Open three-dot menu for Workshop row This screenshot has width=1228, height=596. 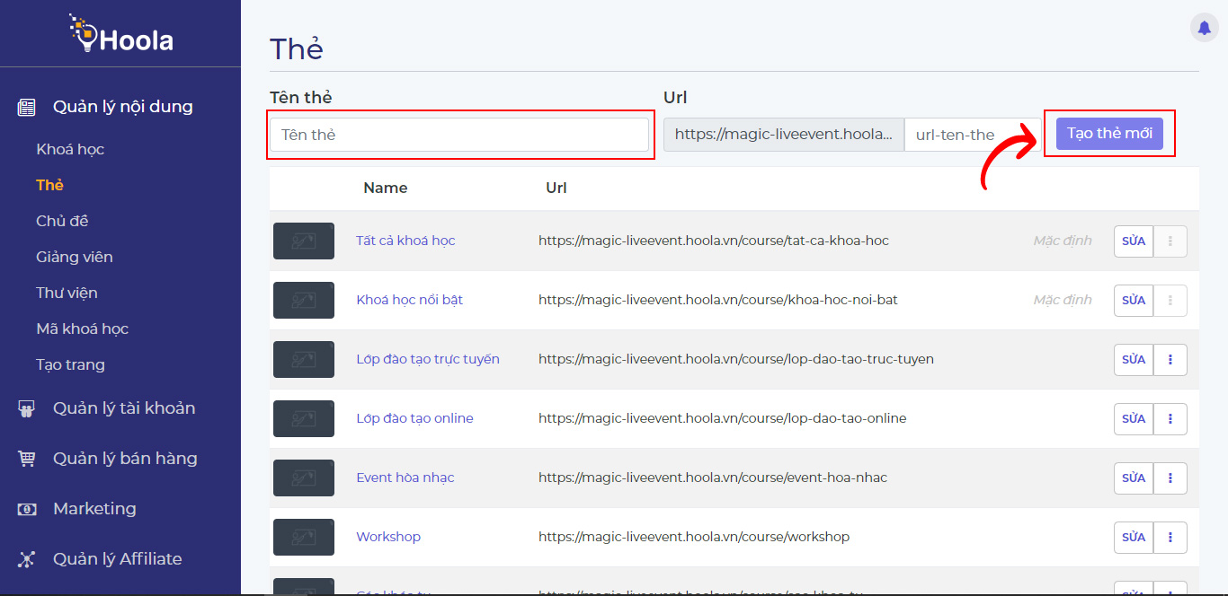1170,538
